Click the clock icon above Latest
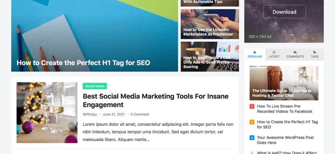Image resolution: width=335 pixels, height=154 pixels. coord(274,52)
